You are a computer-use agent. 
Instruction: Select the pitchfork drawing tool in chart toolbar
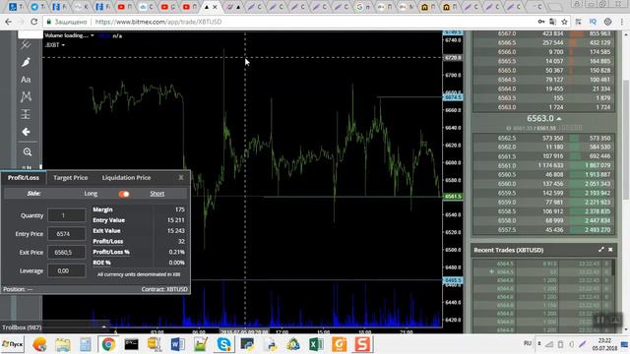pos(26,44)
